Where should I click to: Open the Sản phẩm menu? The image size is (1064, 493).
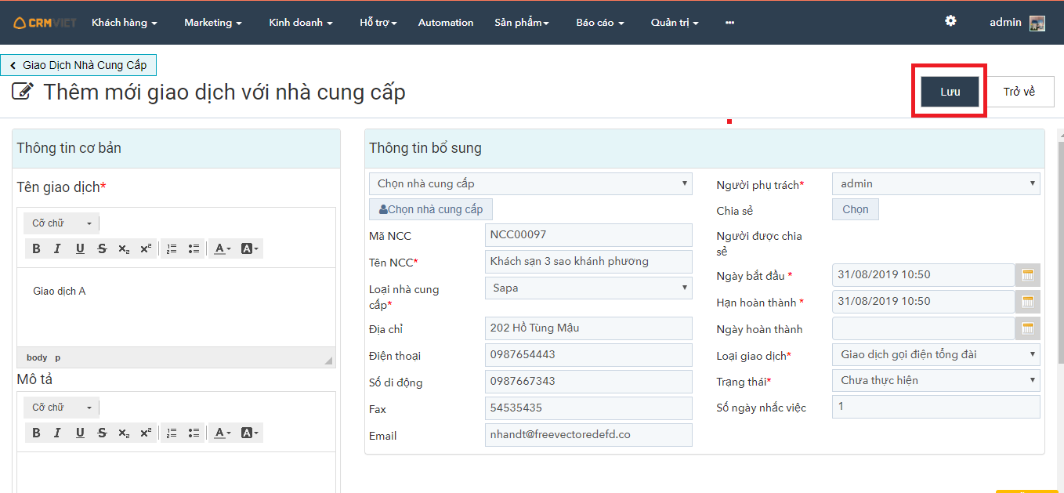tap(522, 23)
